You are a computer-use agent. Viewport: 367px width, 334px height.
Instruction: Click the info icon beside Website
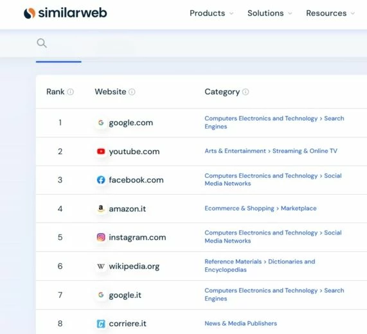coord(132,92)
